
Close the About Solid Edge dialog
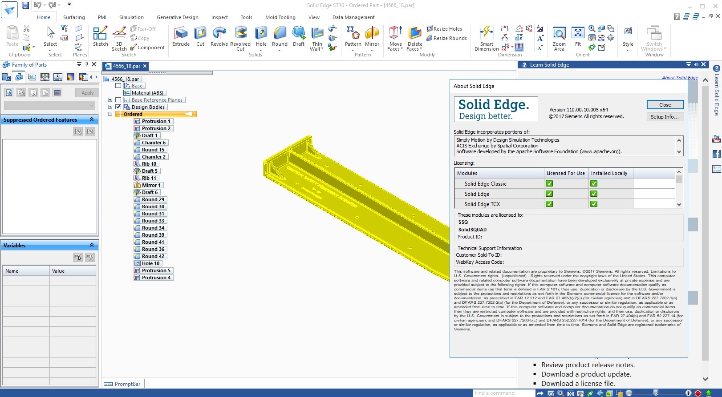tap(665, 105)
